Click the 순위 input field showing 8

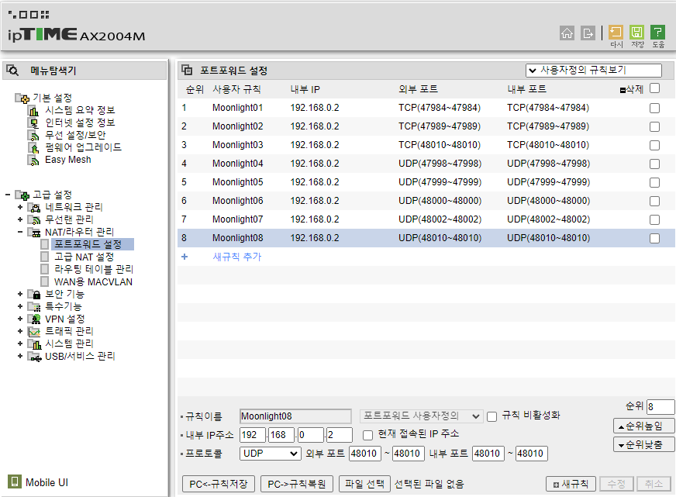coord(660,406)
